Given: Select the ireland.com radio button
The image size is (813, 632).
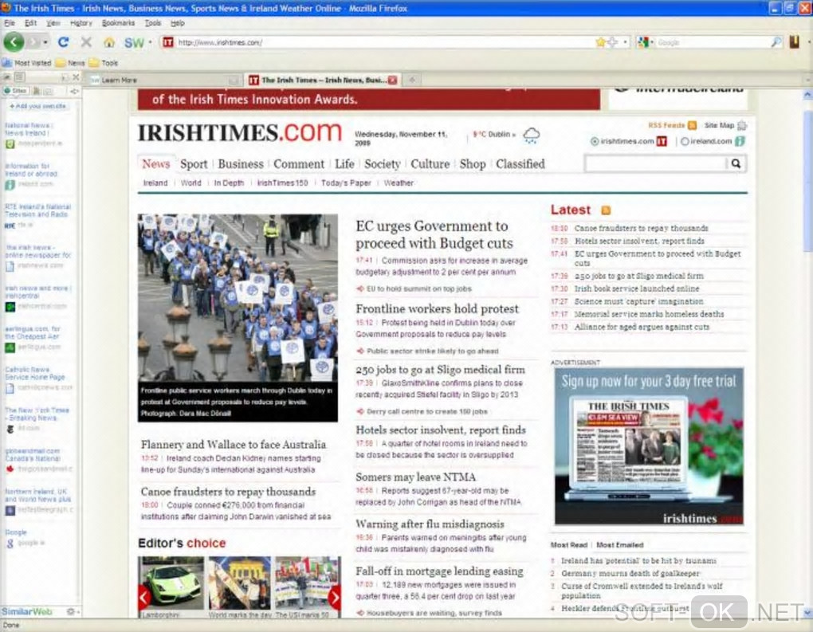Looking at the screenshot, I should (x=685, y=142).
